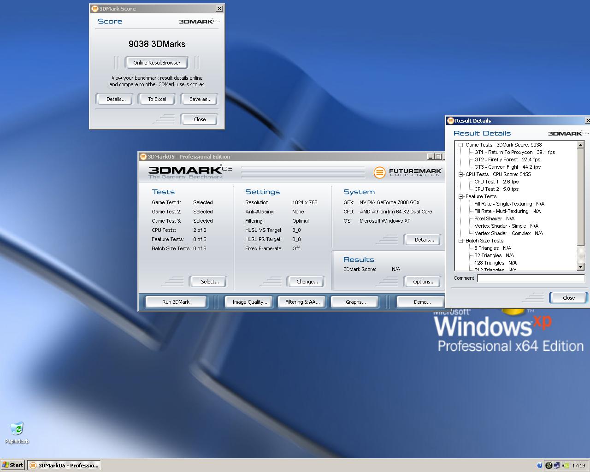Click the 3DMark Score window title icon
The image size is (590, 472).
click(94, 8)
